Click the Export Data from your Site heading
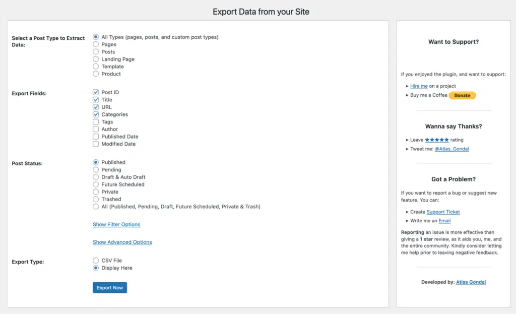The height and width of the screenshot is (314, 516). (x=261, y=12)
